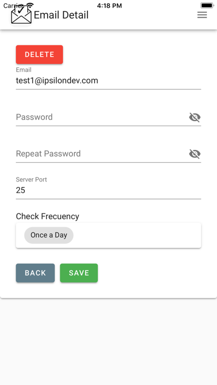This screenshot has width=217, height=385.
Task: Click the Server Port field label
Action: [31, 179]
